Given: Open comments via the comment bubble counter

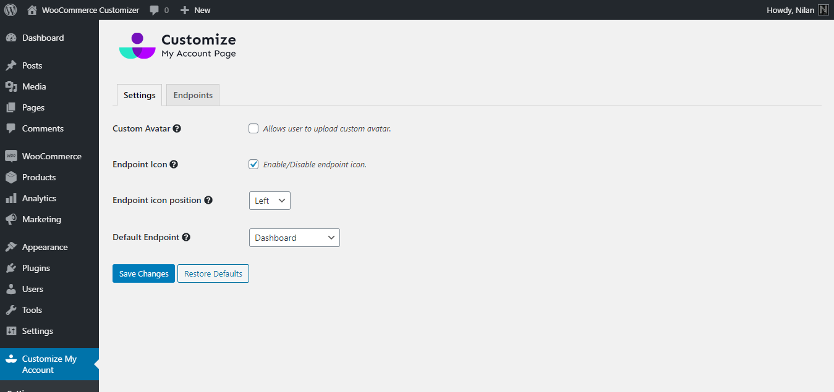Looking at the screenshot, I should point(158,10).
